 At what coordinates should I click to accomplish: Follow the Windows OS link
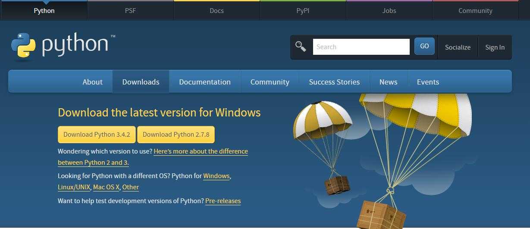pos(216,176)
